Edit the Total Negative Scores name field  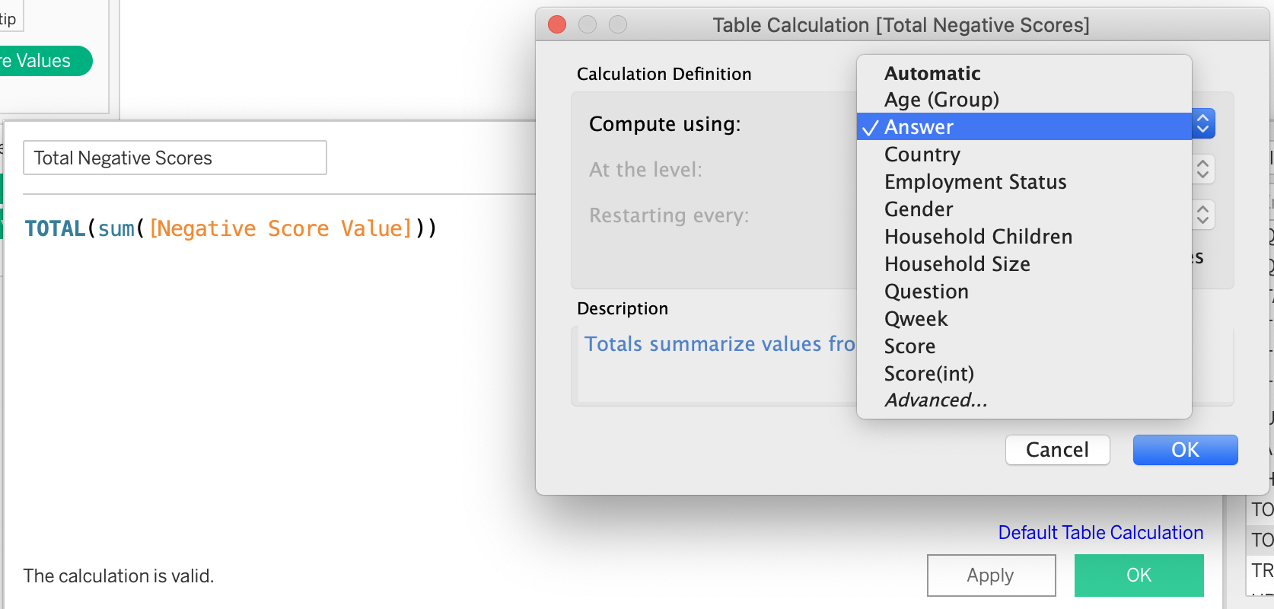coord(175,158)
